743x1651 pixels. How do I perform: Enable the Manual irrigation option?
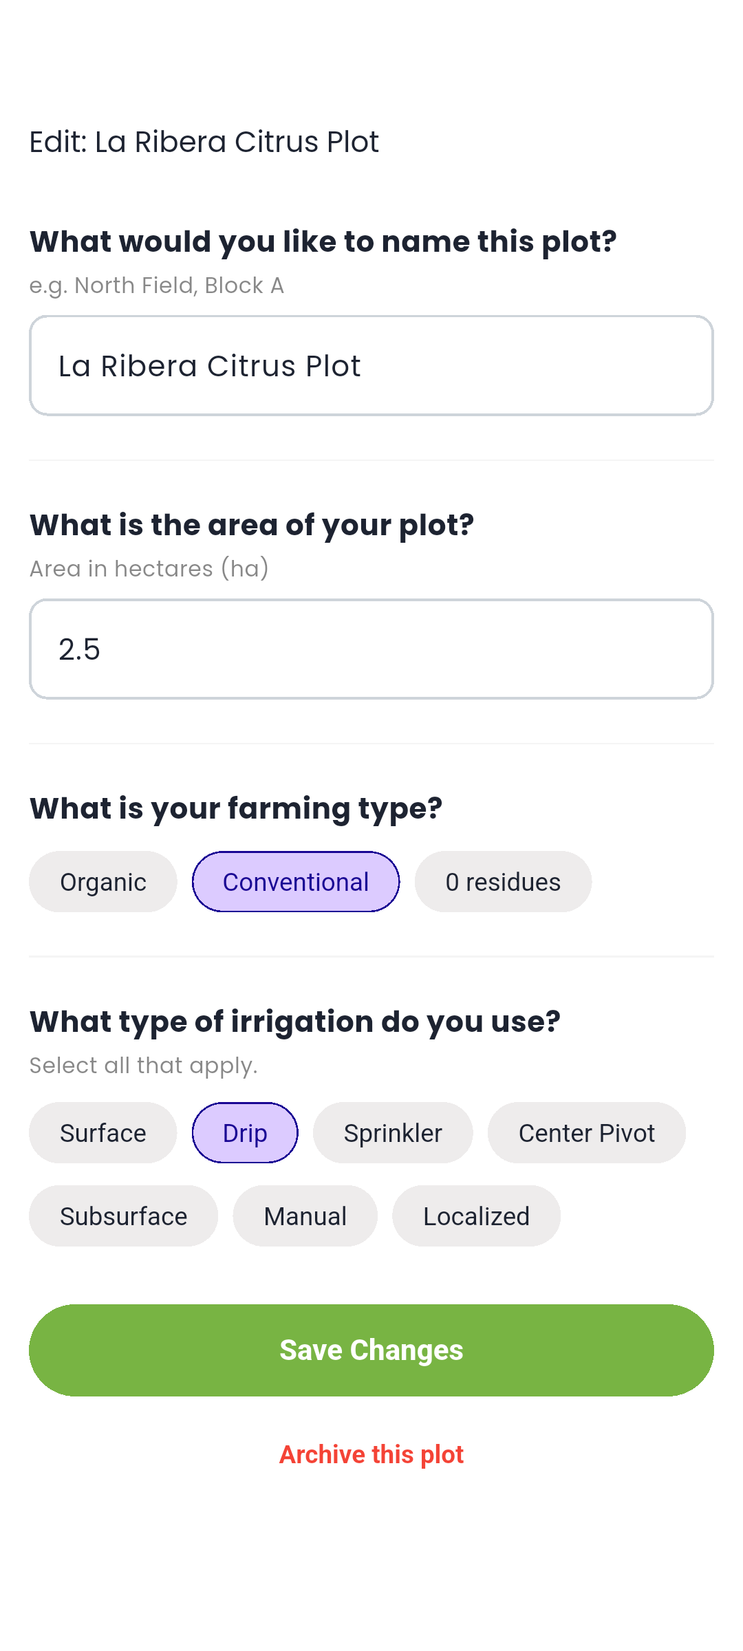(x=305, y=1216)
